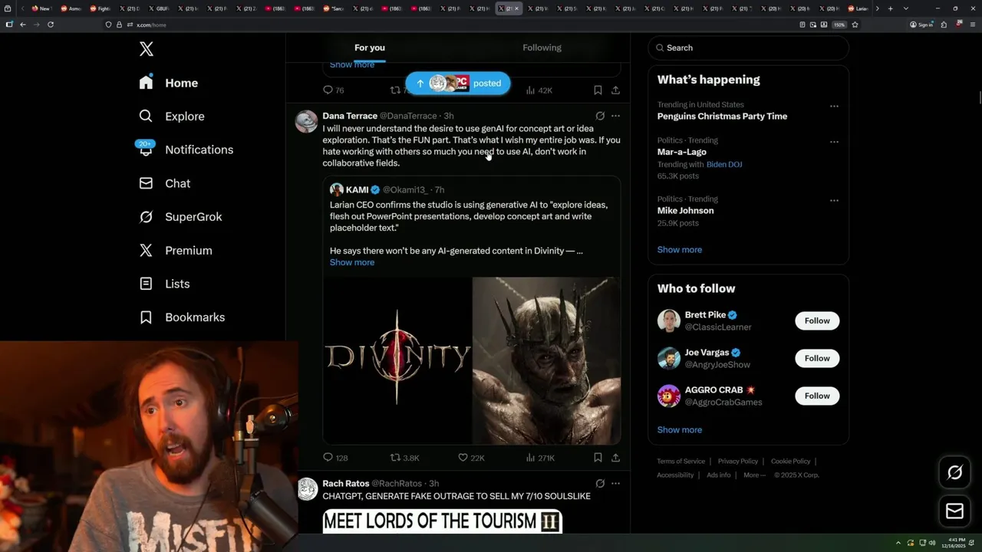Image resolution: width=982 pixels, height=552 pixels.
Task: Bookmark the top post
Action: pyautogui.click(x=598, y=90)
